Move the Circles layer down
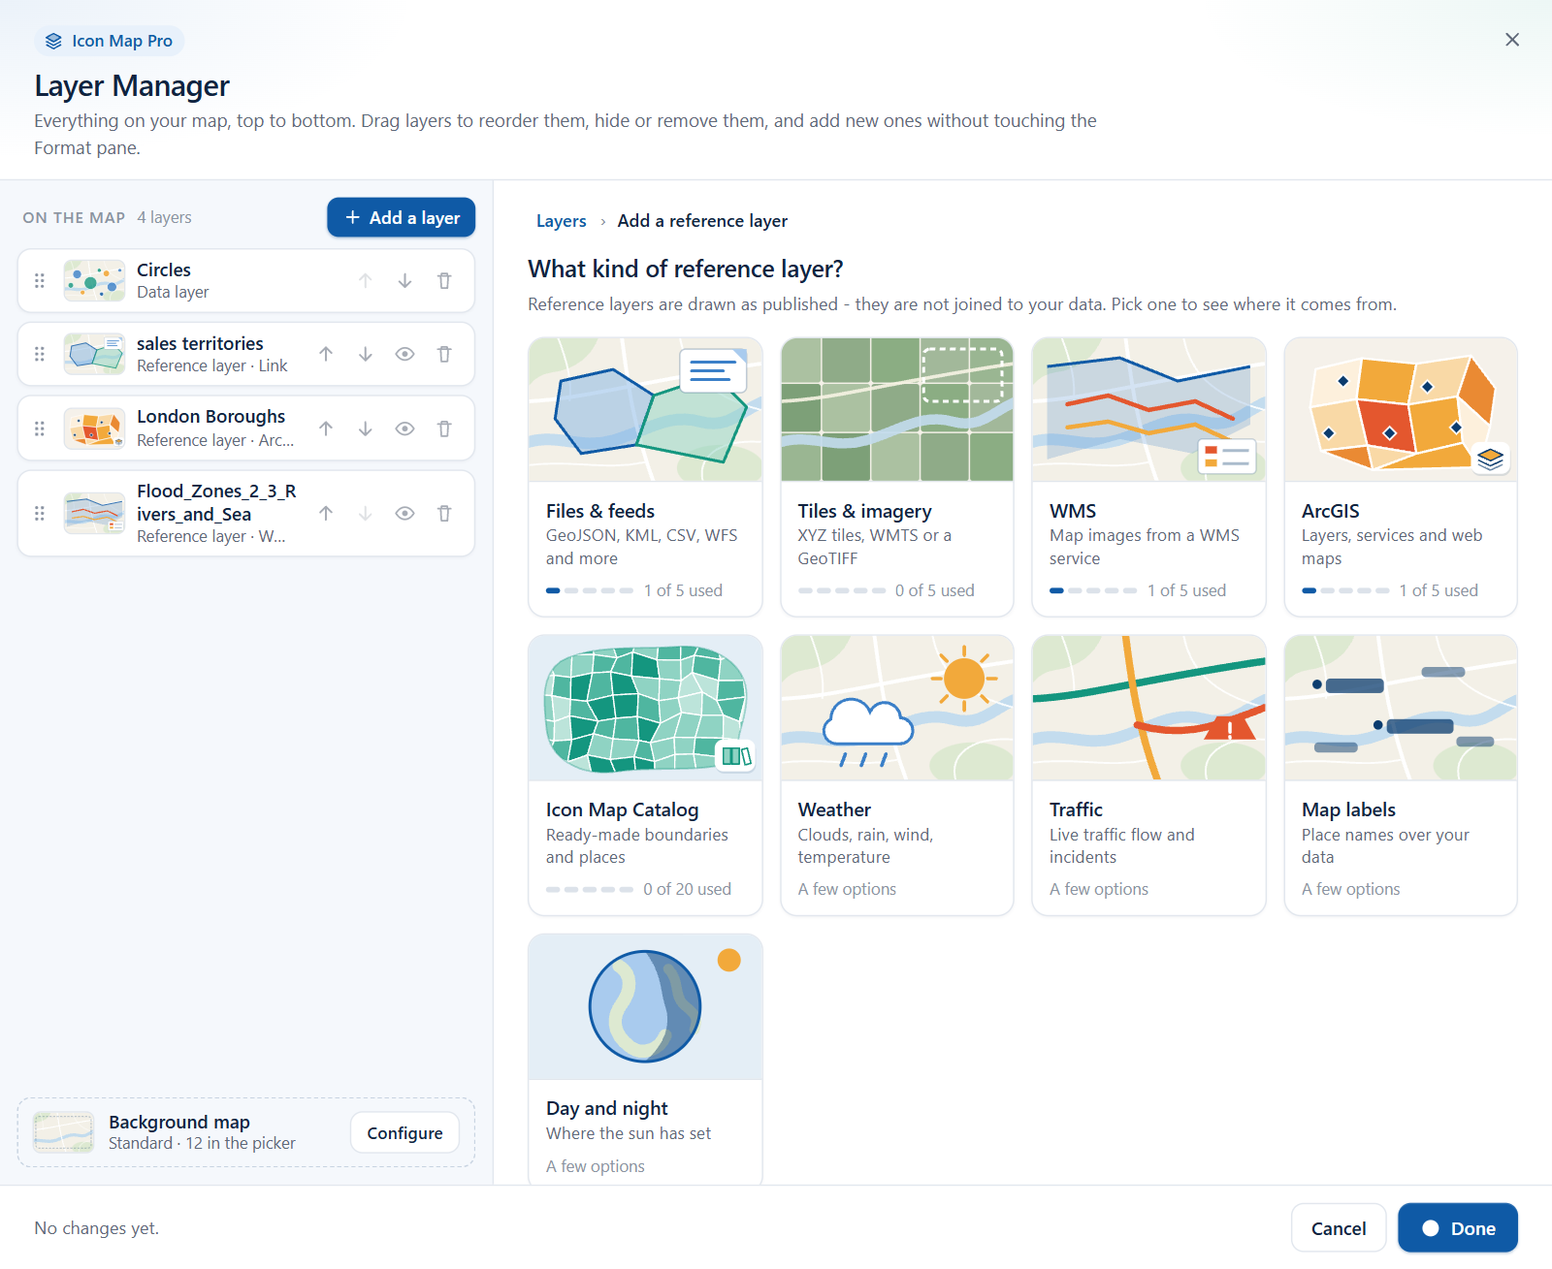Image resolution: width=1552 pixels, height=1269 pixels. pyautogui.click(x=404, y=281)
